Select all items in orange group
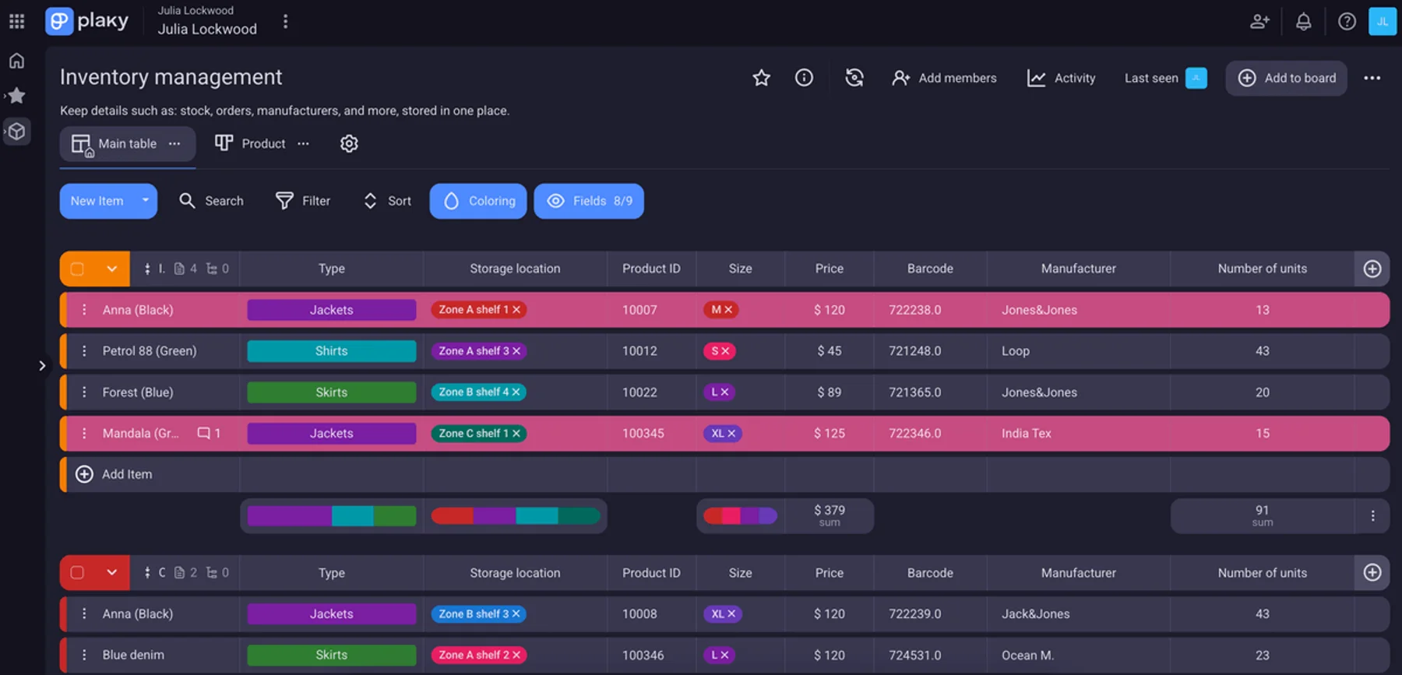 [77, 269]
